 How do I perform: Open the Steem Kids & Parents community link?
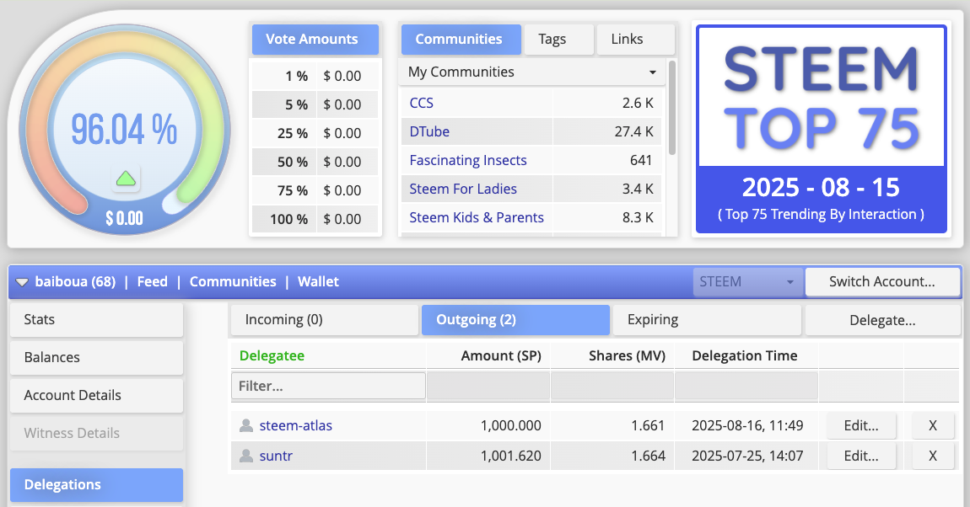(477, 217)
